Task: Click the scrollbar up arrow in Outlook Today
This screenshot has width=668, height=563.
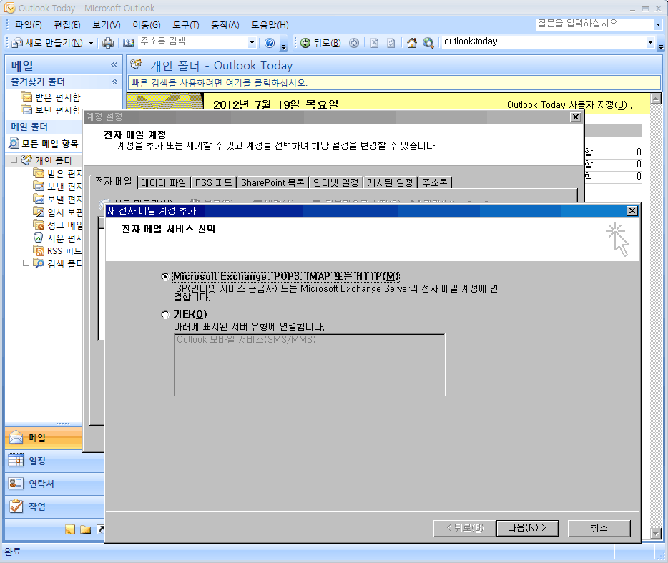Action: (x=656, y=99)
